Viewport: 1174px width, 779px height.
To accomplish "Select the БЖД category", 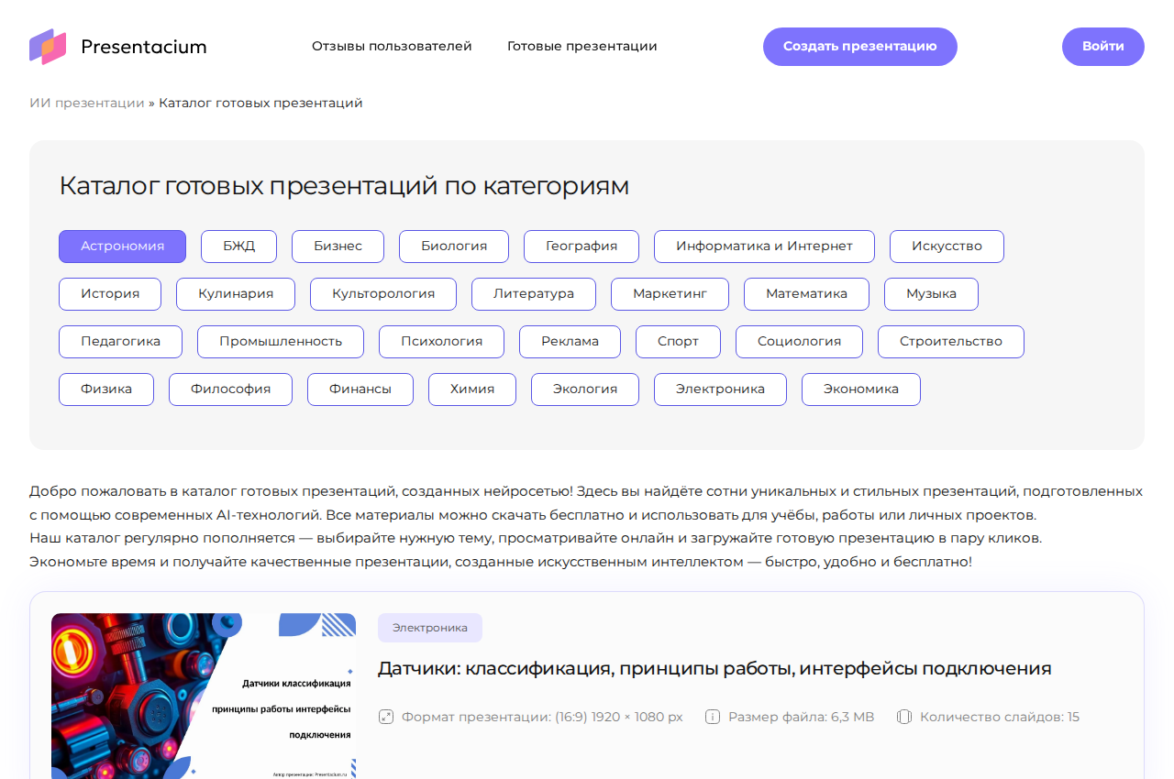I will 239,247.
